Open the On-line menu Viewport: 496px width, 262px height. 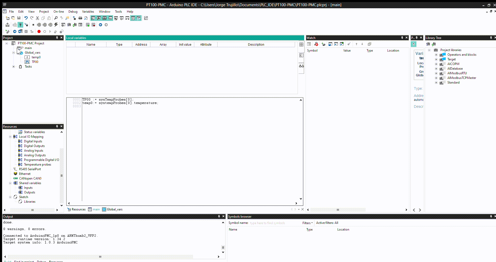tap(59, 12)
